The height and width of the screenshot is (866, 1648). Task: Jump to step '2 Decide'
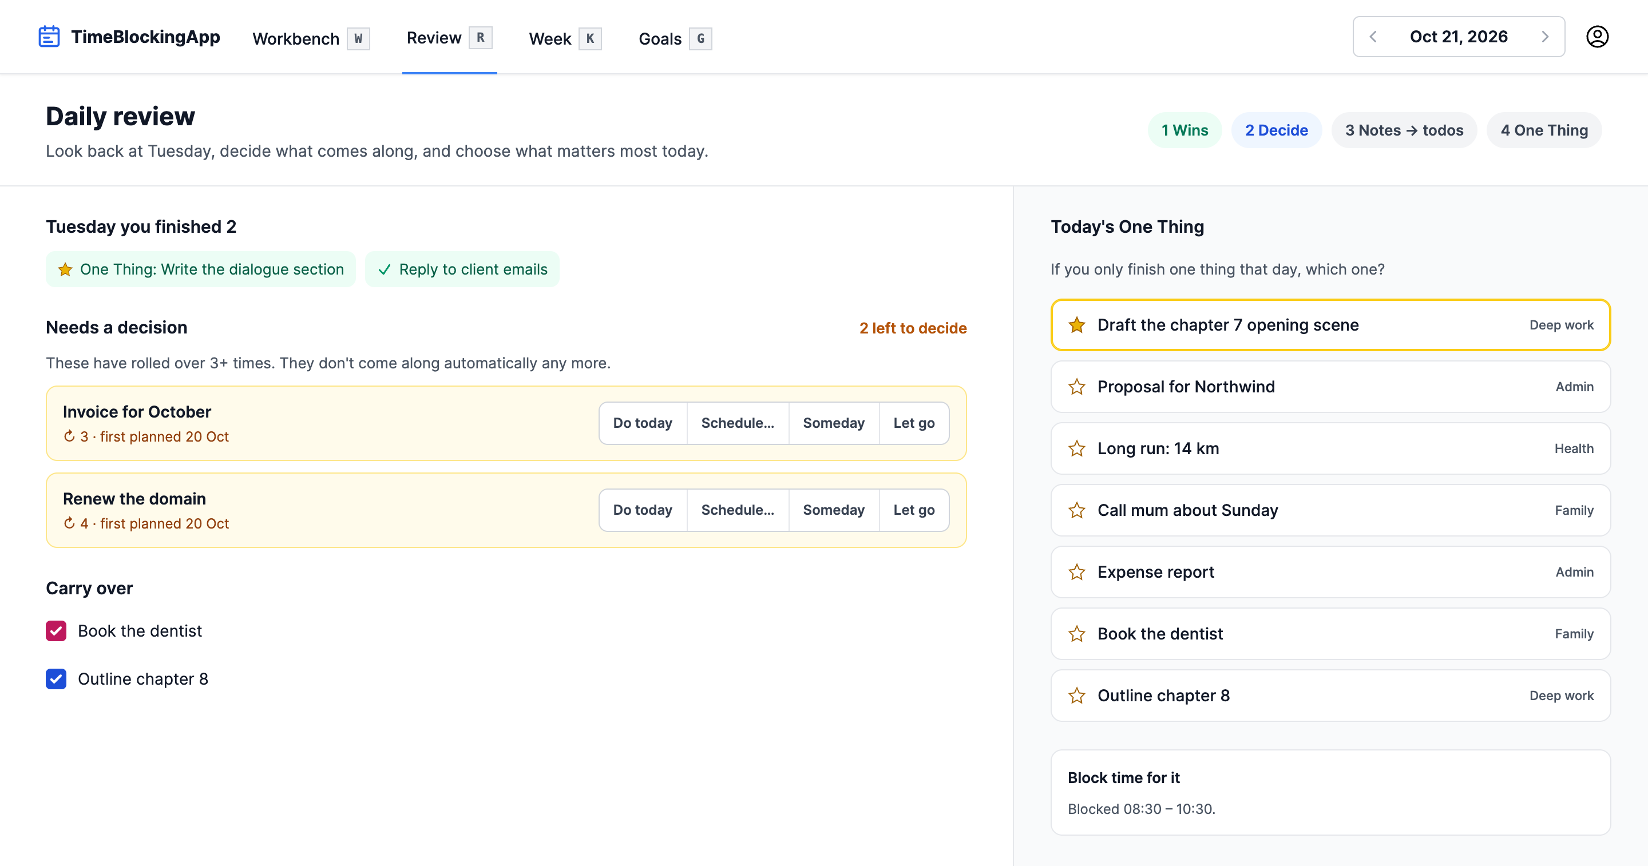tap(1276, 130)
